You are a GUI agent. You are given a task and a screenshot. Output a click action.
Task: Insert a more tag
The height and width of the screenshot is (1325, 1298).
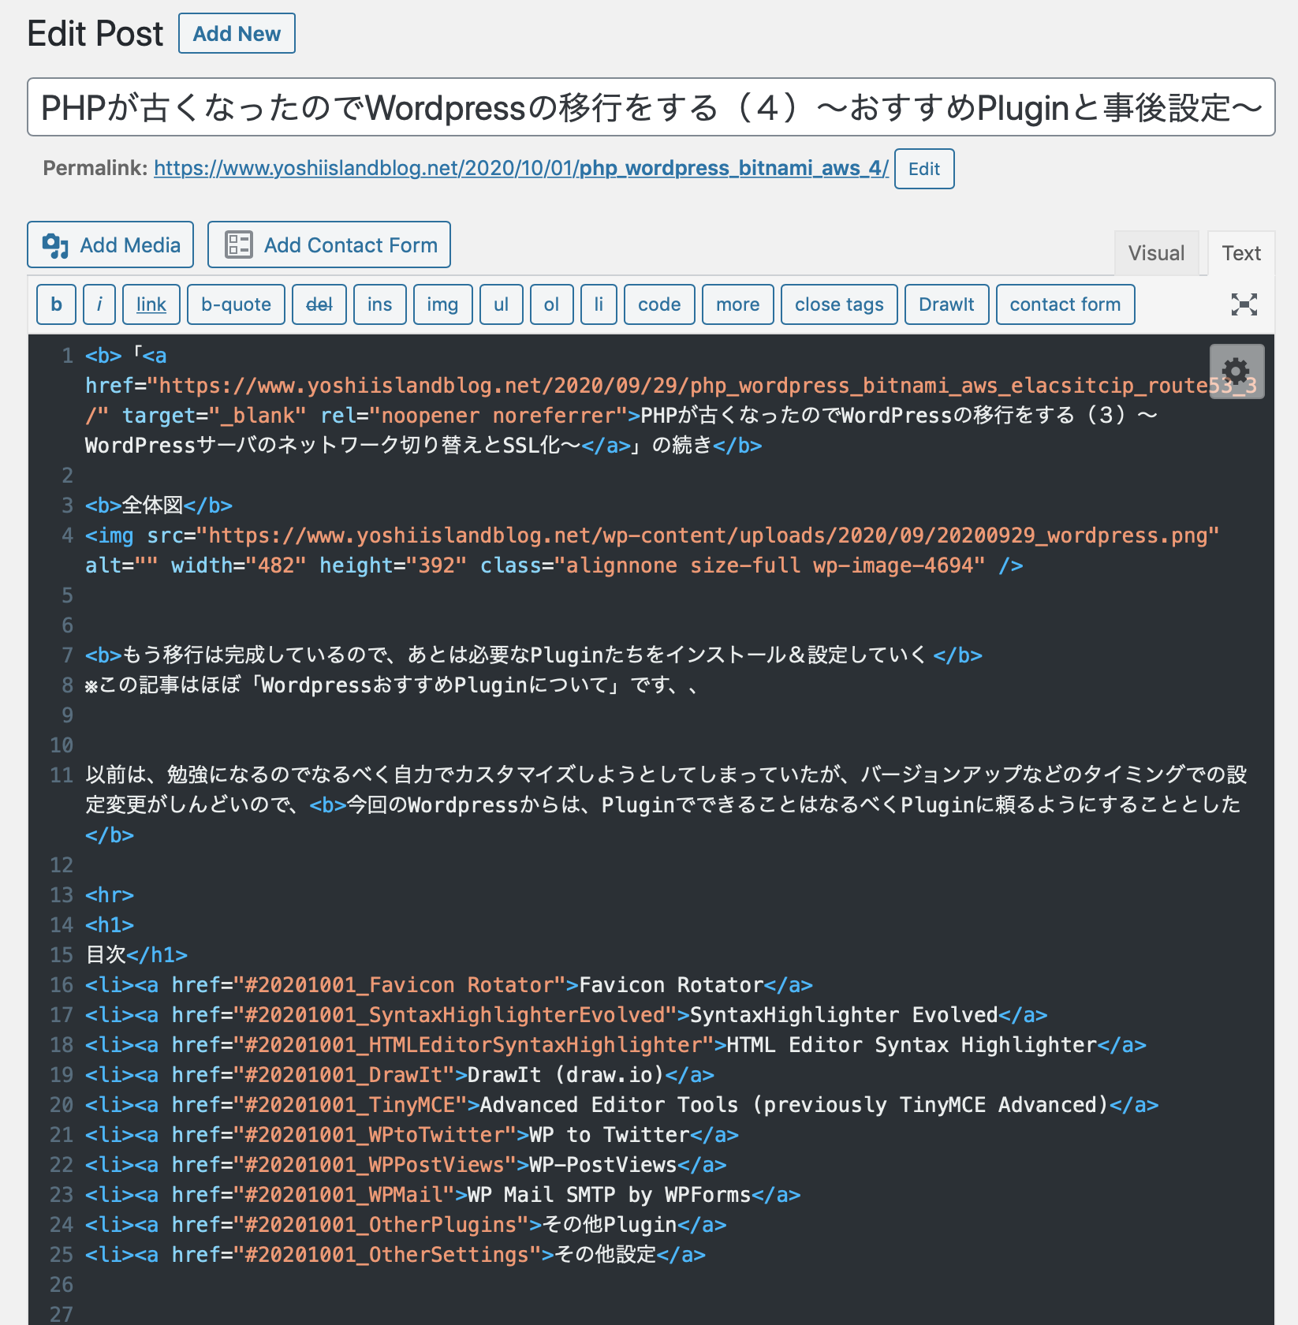pyautogui.click(x=738, y=304)
